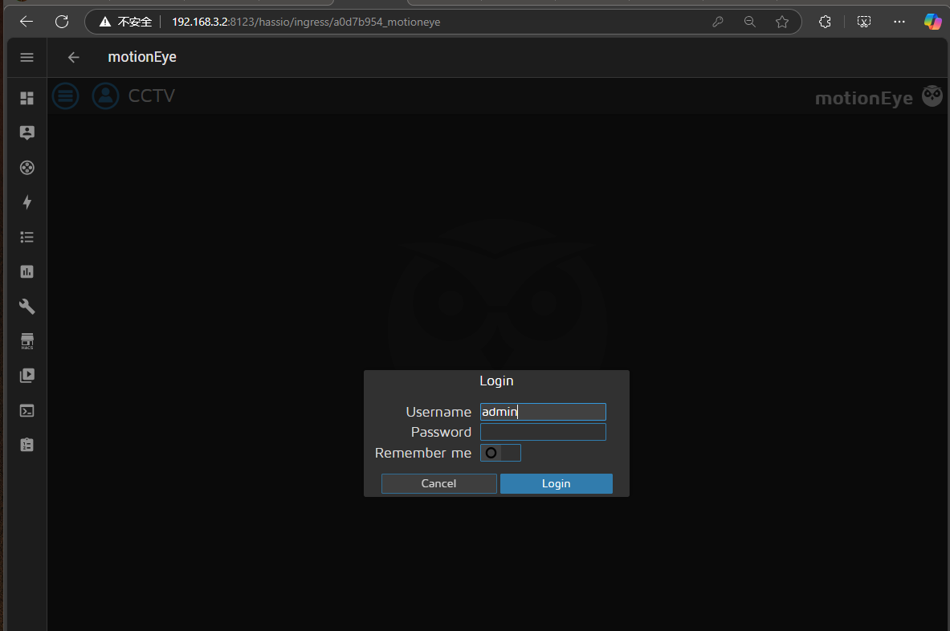Click the back arrow beside motionEye title
Image resolution: width=950 pixels, height=631 pixels.
click(74, 57)
